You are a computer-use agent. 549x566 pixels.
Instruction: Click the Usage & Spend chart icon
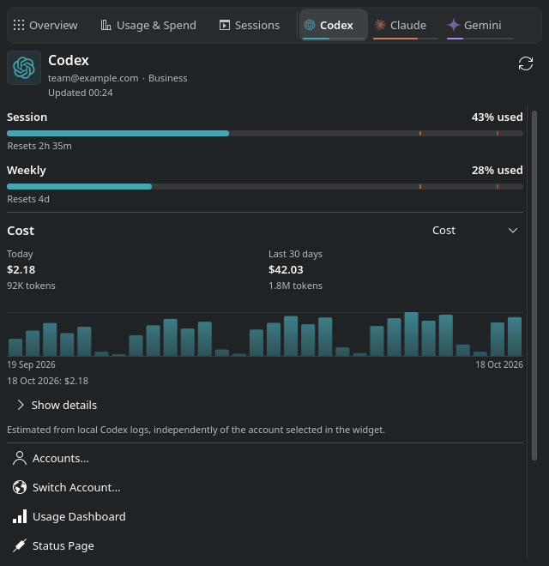(106, 25)
